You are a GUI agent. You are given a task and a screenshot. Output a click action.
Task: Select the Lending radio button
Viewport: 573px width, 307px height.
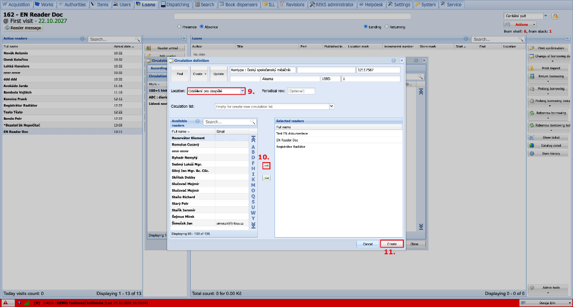tap(366, 27)
